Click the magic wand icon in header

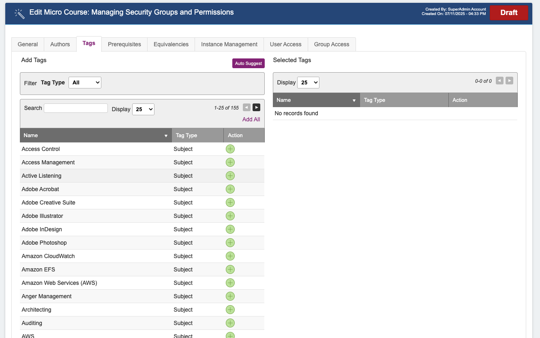click(x=19, y=13)
